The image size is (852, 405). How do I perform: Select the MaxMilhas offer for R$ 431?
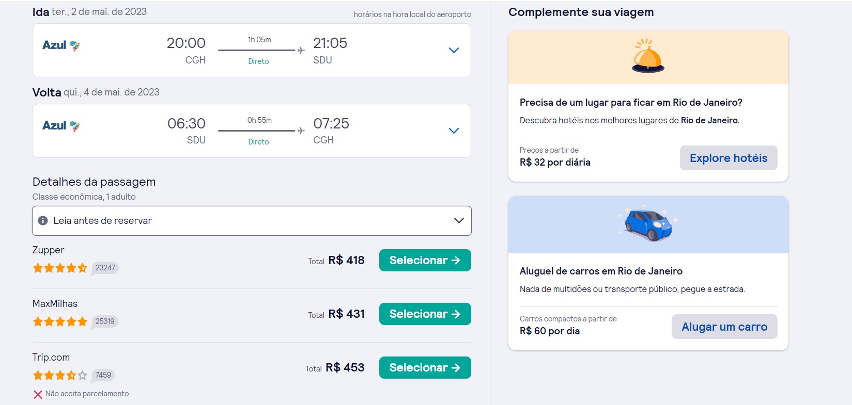click(425, 314)
